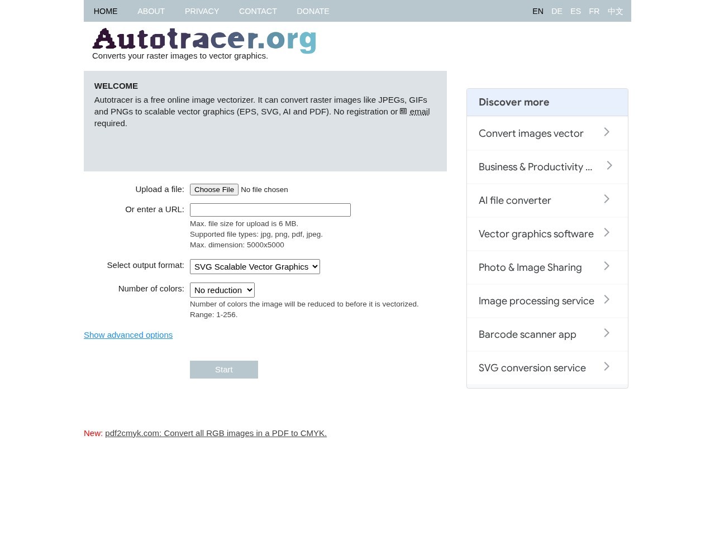Switch language to FR
Image resolution: width=715 pixels, height=536 pixels.
tap(594, 11)
